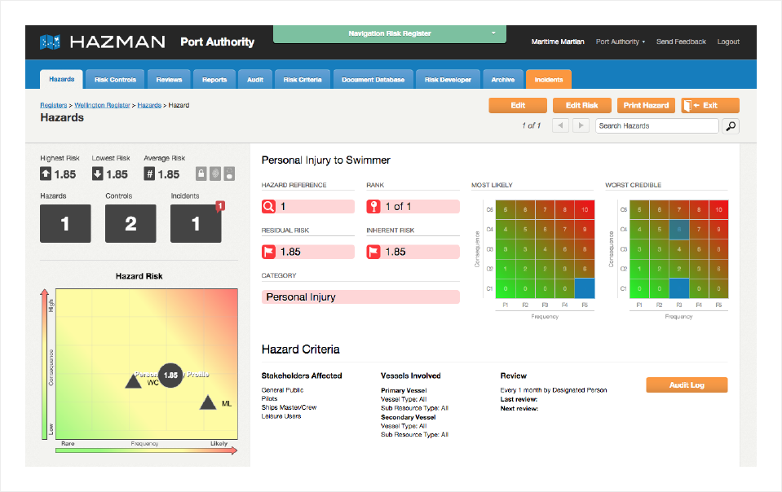Image resolution: width=782 pixels, height=492 pixels.
Task: Click the flag icon for Residual Risk
Action: [x=270, y=252]
